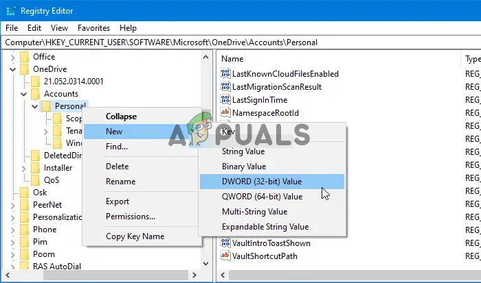Click the tree pane scroll up arrow
The image size is (481, 283).
pyautogui.click(x=206, y=57)
